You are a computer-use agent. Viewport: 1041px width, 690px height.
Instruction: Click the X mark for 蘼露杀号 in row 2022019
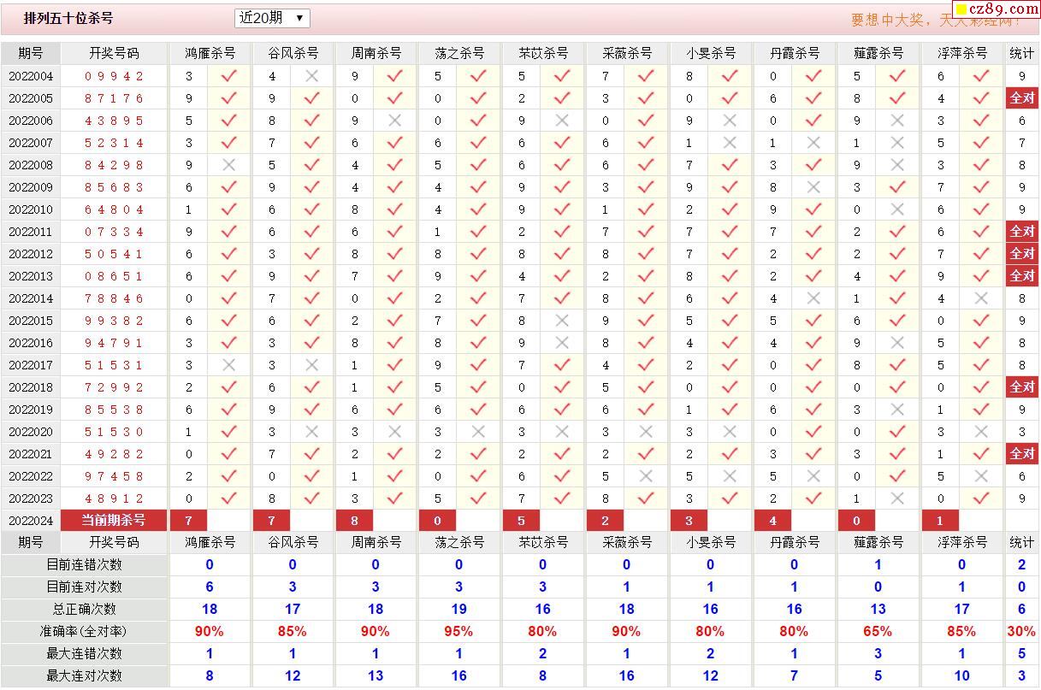pyautogui.click(x=897, y=410)
